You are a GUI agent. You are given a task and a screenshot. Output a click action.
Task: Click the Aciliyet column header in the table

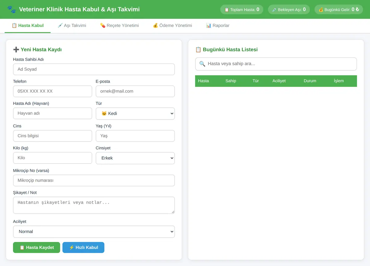pos(279,81)
